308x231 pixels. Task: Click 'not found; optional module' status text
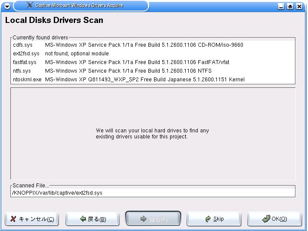pos(77,54)
